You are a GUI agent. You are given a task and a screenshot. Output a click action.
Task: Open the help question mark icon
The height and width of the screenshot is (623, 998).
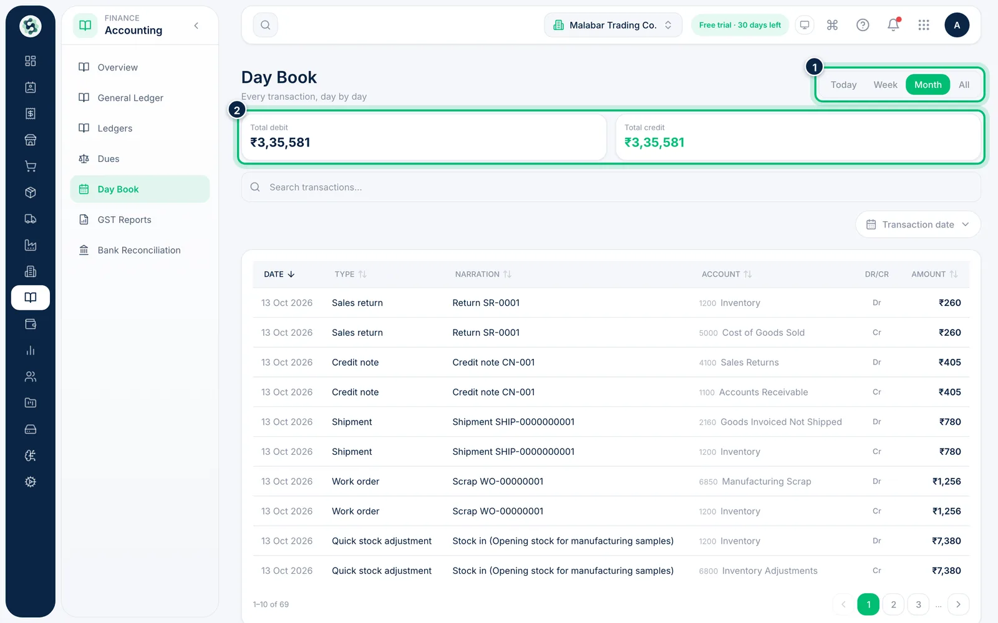(x=863, y=25)
